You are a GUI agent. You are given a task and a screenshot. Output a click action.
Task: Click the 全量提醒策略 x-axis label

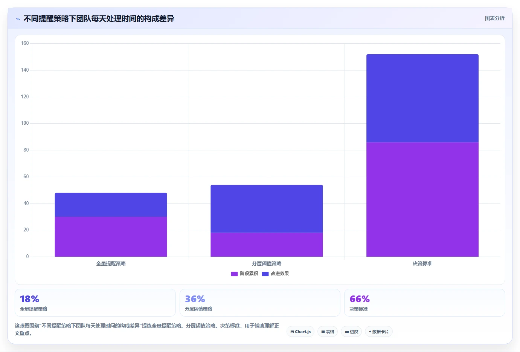(111, 263)
